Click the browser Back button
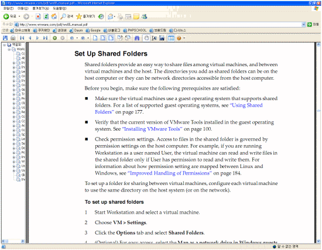This screenshot has width=322, height=250. click(9, 16)
